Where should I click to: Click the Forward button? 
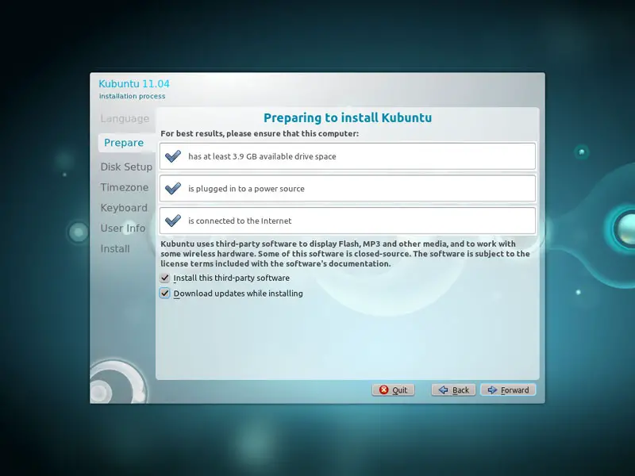508,390
